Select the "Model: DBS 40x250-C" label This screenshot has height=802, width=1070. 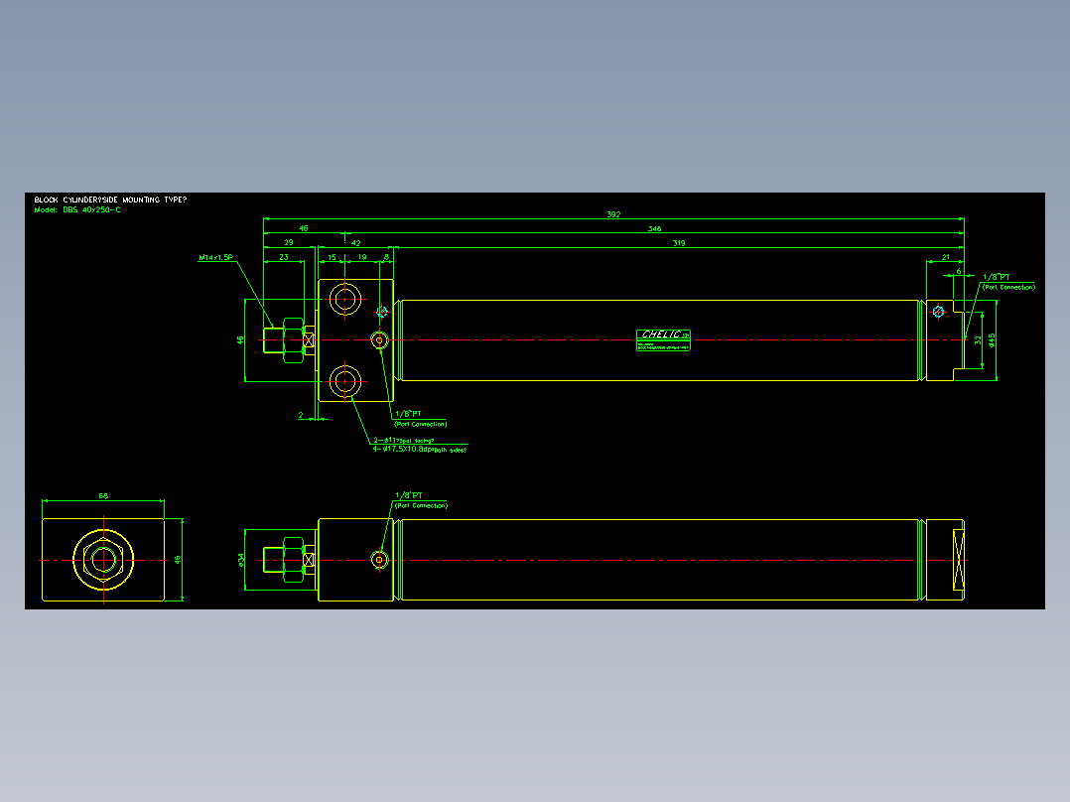pos(77,210)
